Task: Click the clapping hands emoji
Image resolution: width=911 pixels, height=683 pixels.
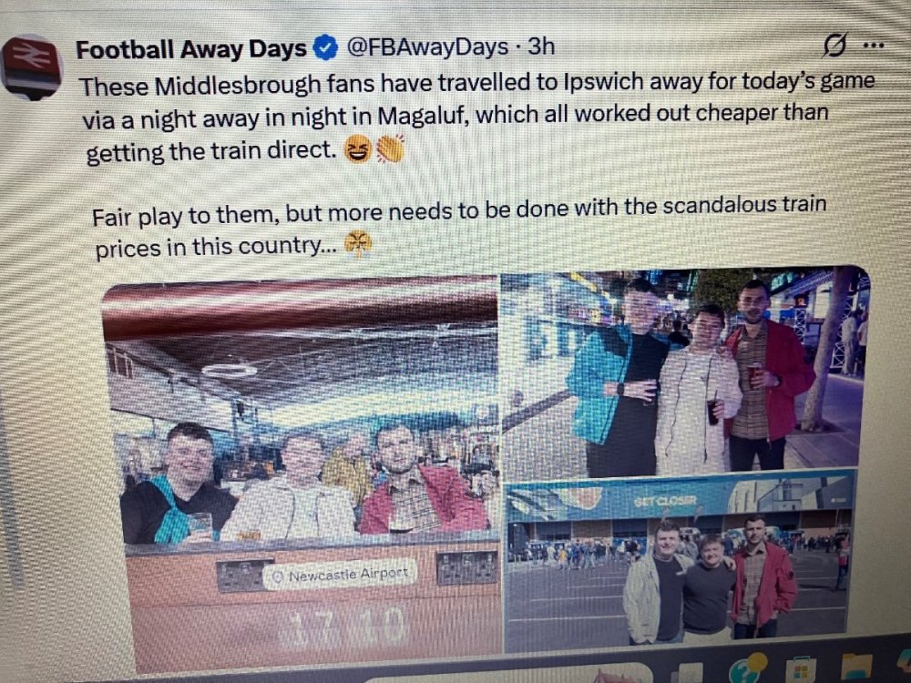Action: (390, 149)
